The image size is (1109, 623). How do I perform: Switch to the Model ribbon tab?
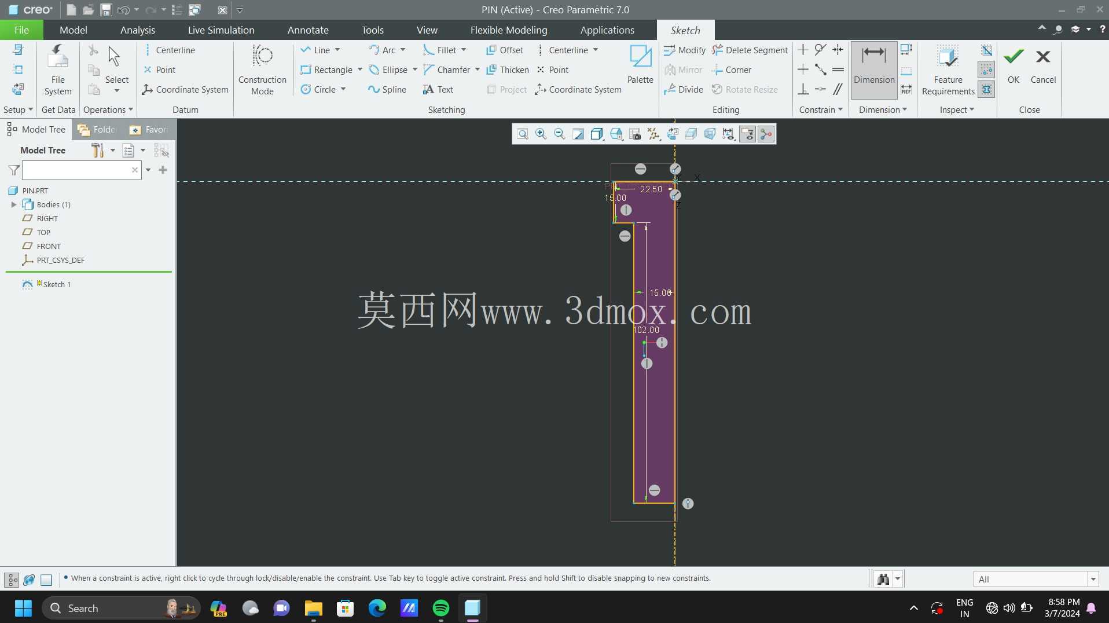point(74,30)
